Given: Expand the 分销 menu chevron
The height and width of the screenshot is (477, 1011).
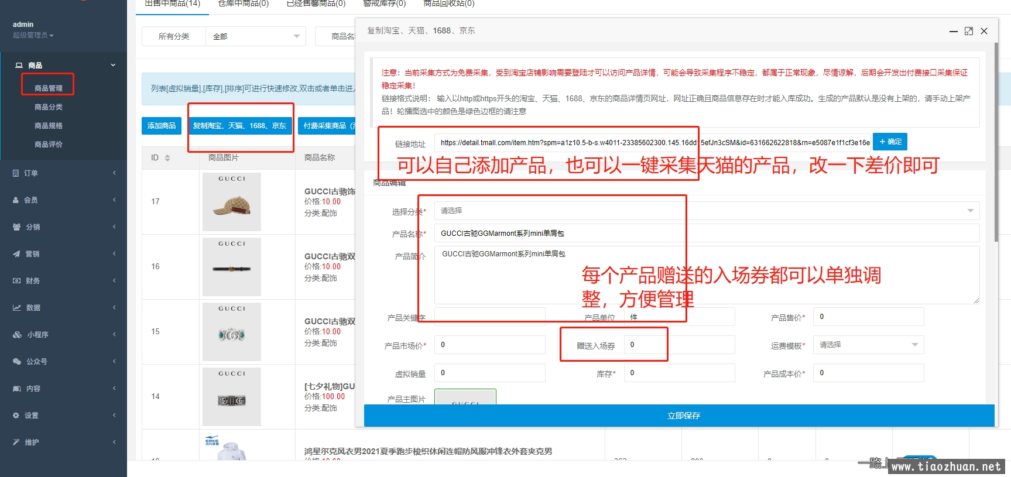Looking at the screenshot, I should tap(114, 227).
